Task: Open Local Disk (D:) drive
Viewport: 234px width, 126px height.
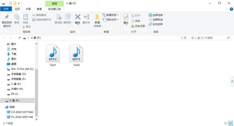Action: (x=17, y=74)
